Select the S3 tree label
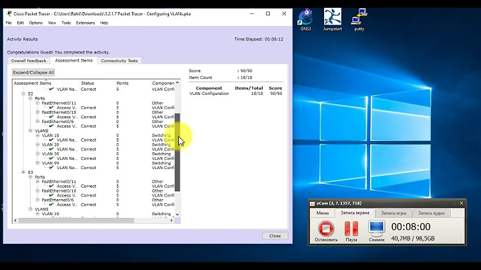Image resolution: width=481 pixels, height=270 pixels. click(30, 172)
